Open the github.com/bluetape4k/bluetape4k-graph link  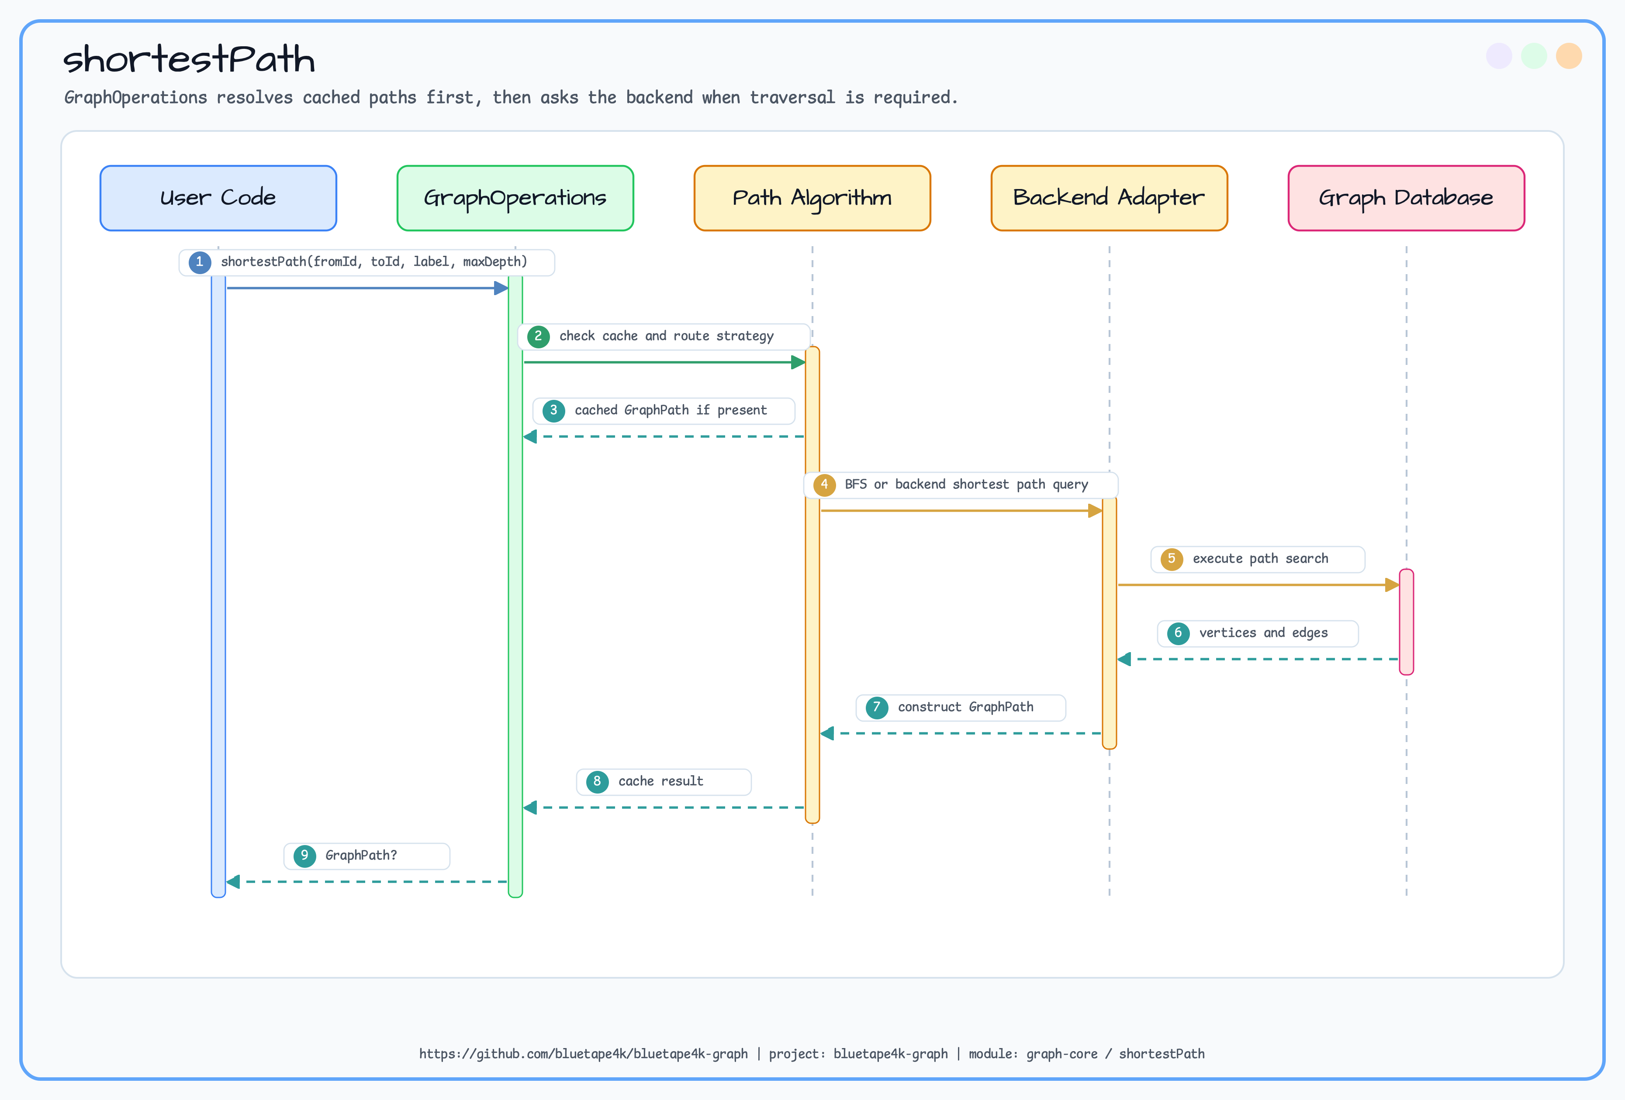click(583, 1054)
